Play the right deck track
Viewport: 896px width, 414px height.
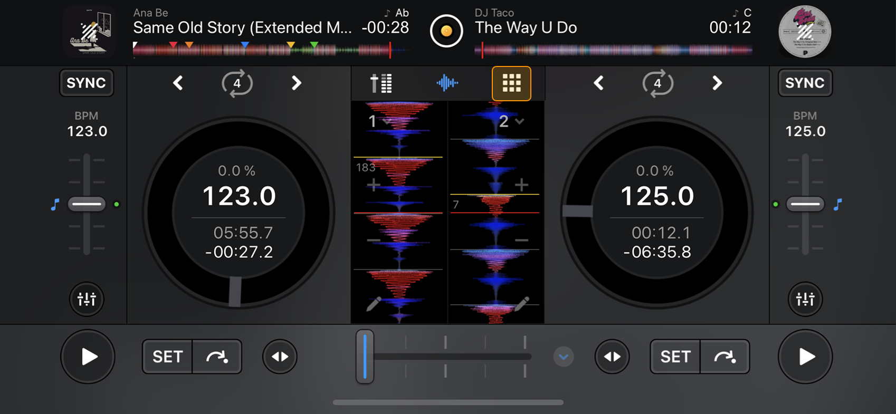point(805,357)
